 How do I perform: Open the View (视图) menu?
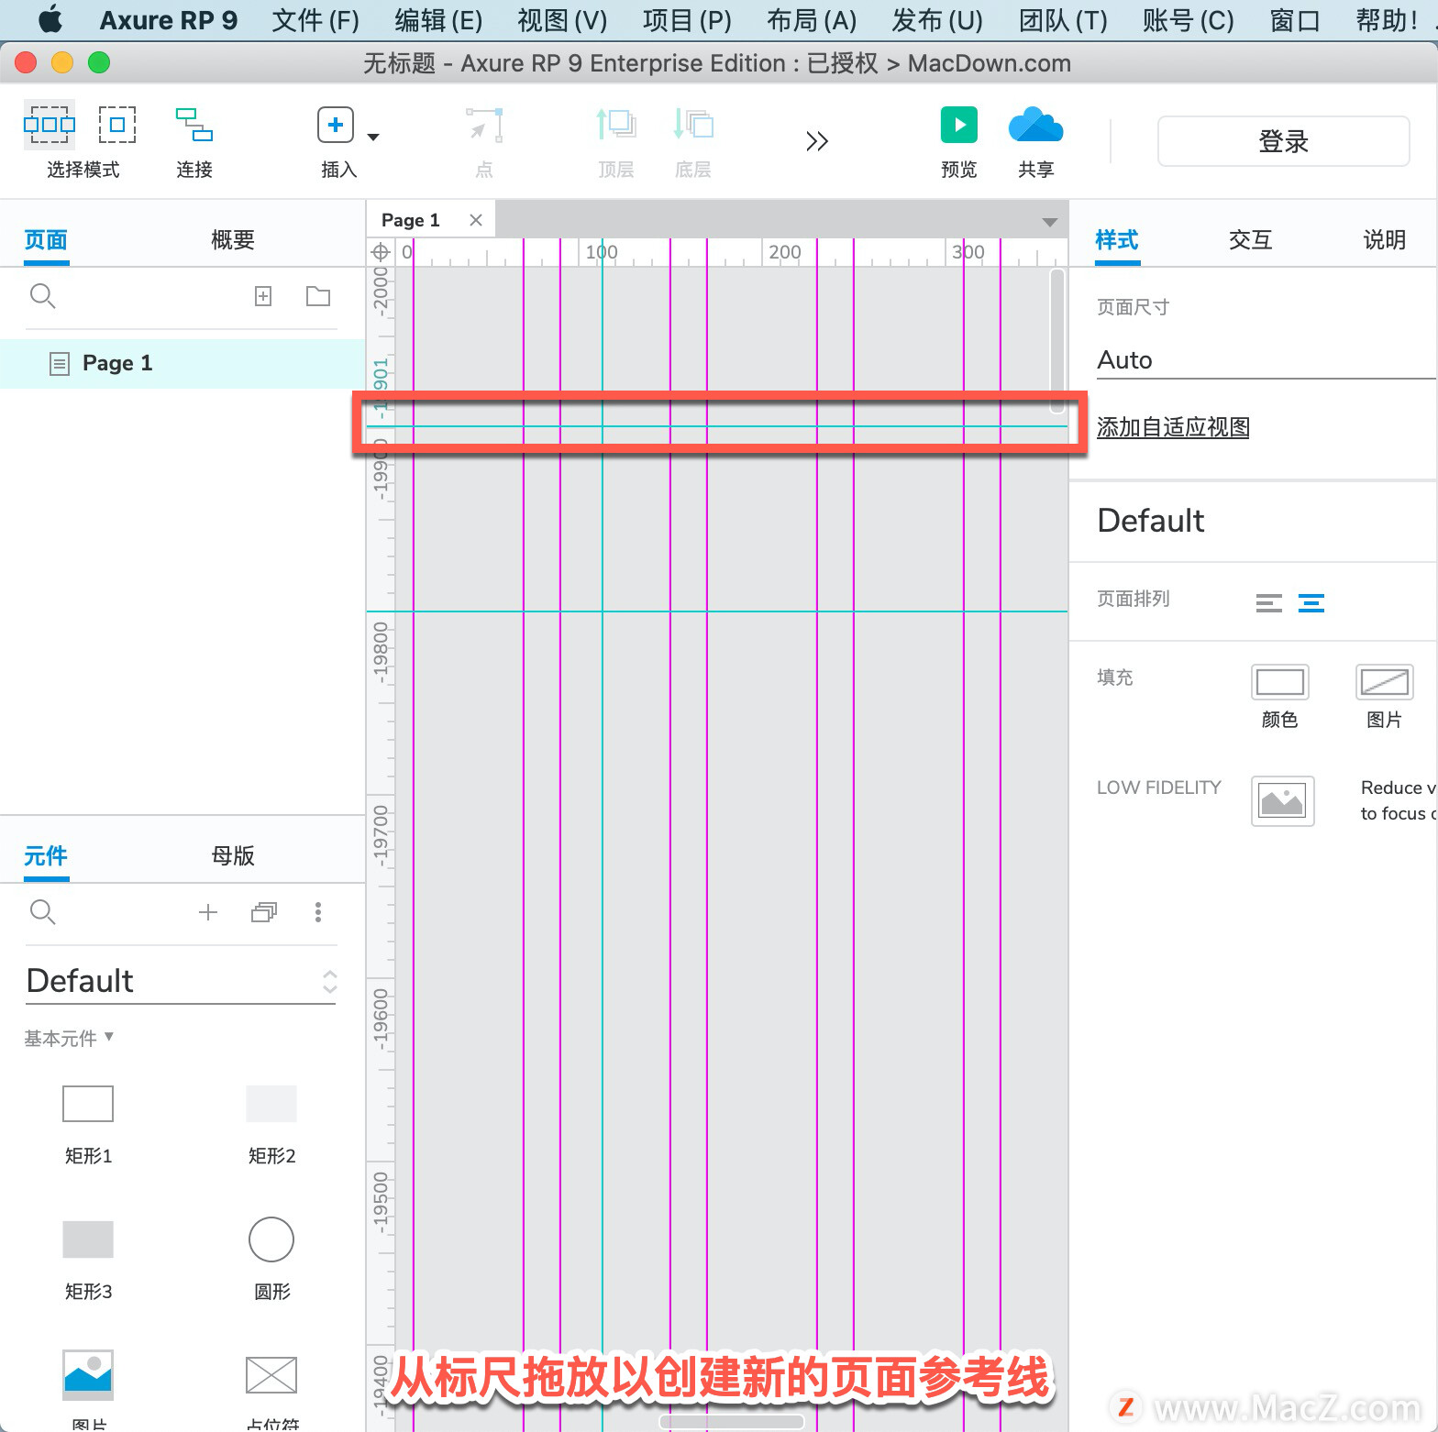tap(562, 20)
